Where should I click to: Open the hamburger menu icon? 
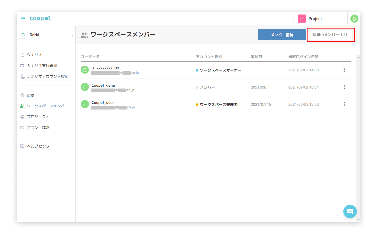coord(23,19)
